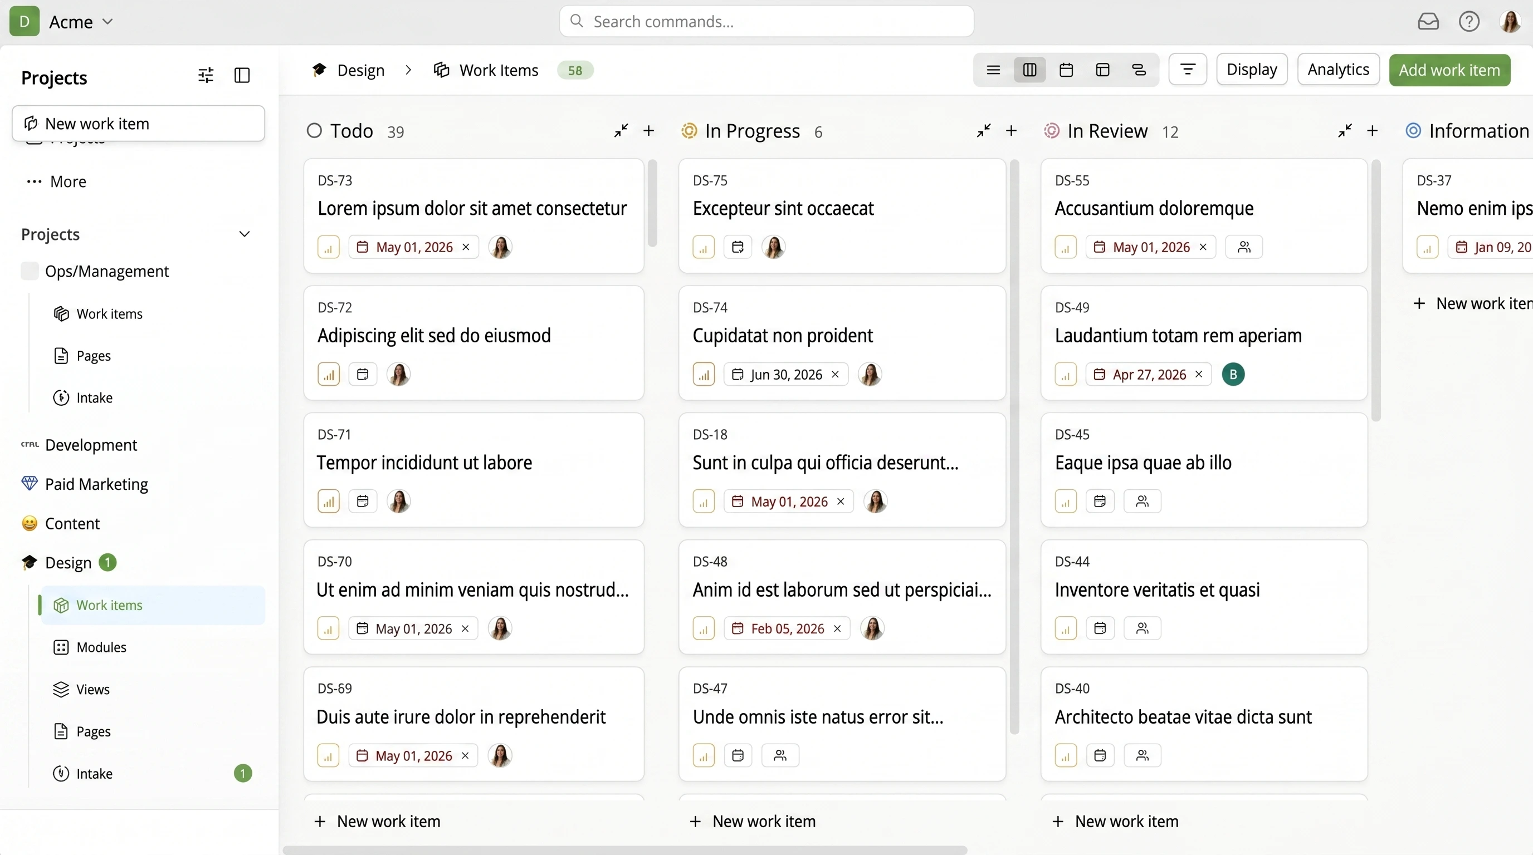Add New work item under Todo

377,822
